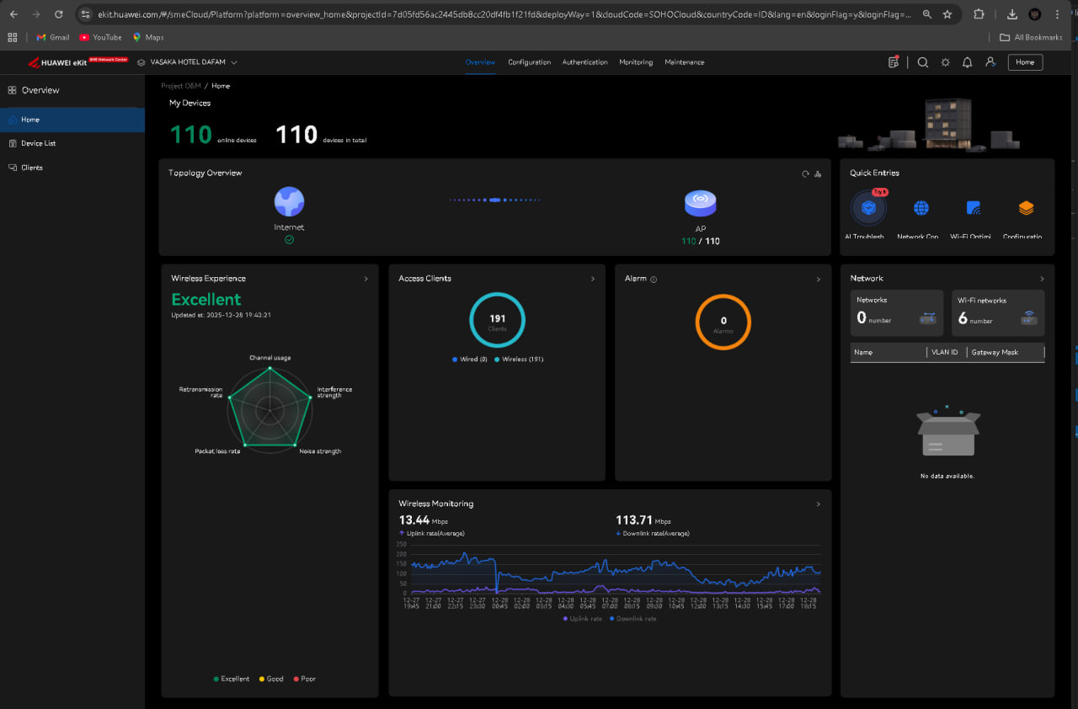This screenshot has height=709, width=1078.
Task: Open the Configuration top menu tab
Action: 529,62
